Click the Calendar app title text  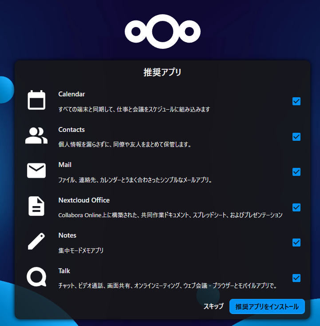[x=71, y=94]
